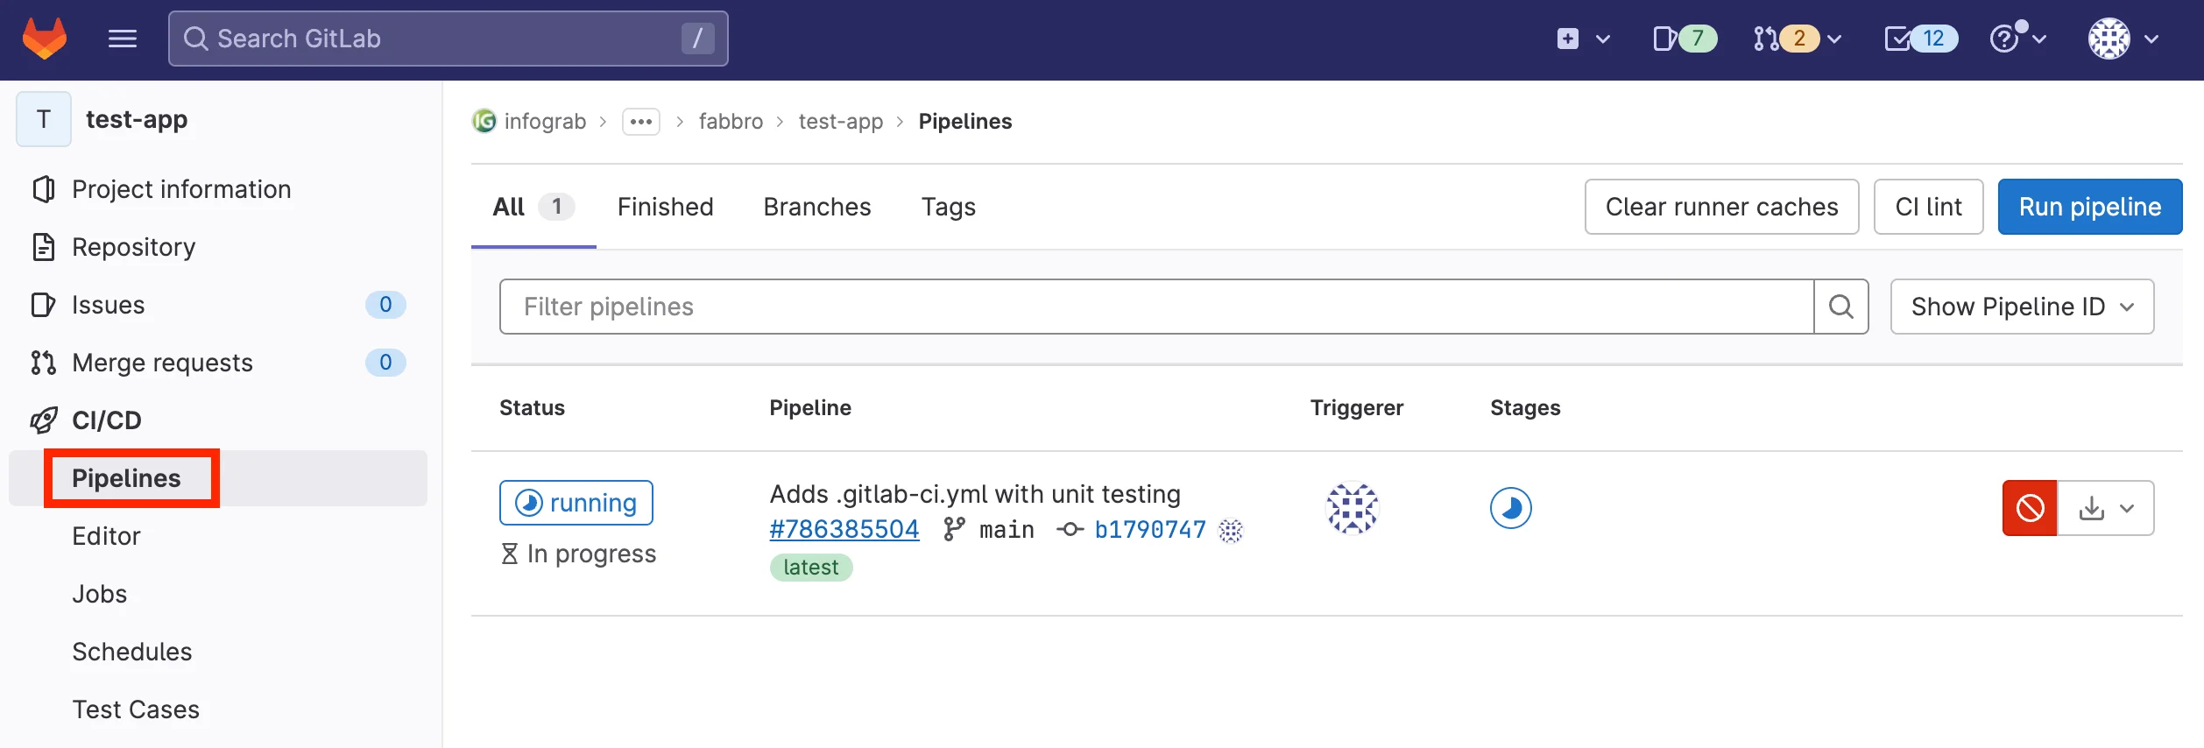The image size is (2204, 748).
Task: Open the hamburger navigation menu
Action: pos(122,39)
